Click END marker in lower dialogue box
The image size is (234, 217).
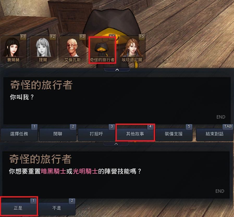pos(220,191)
